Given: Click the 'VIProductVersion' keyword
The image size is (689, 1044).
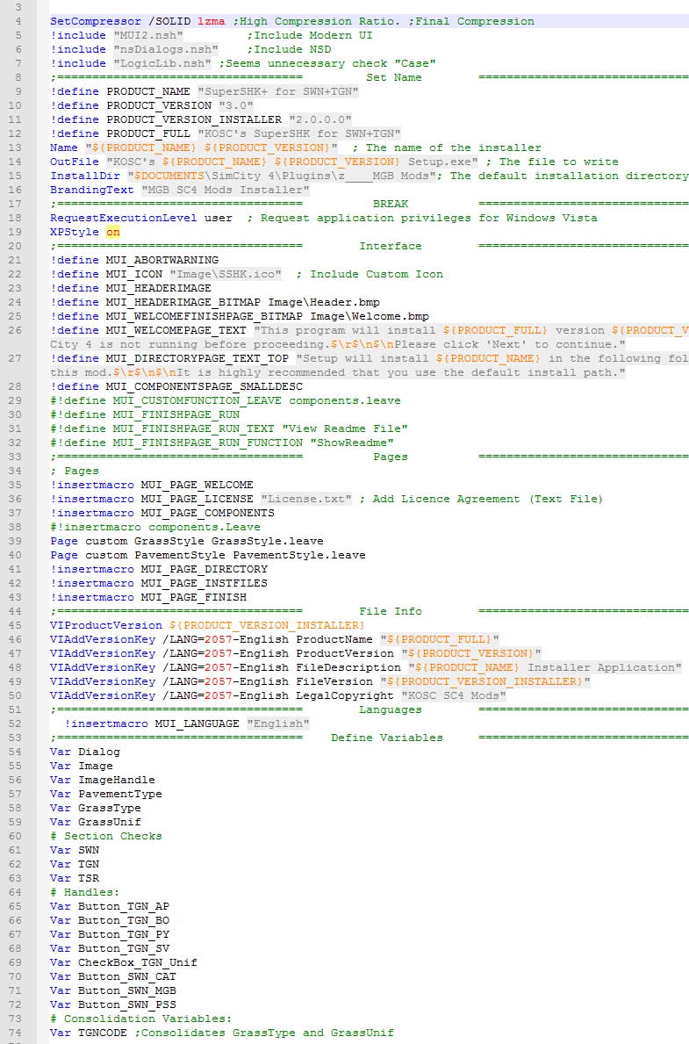Looking at the screenshot, I should coord(106,625).
